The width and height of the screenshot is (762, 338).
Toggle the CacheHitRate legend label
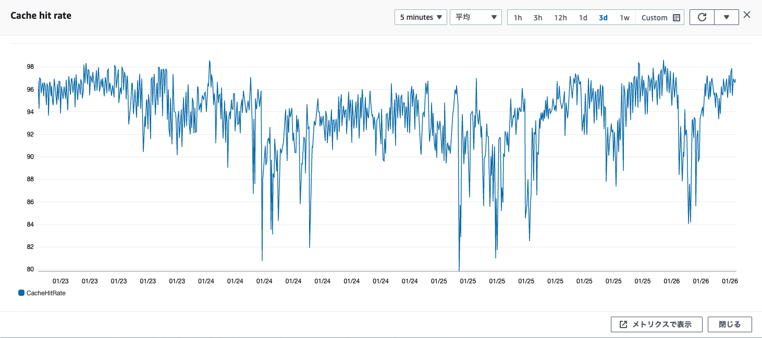[46, 293]
